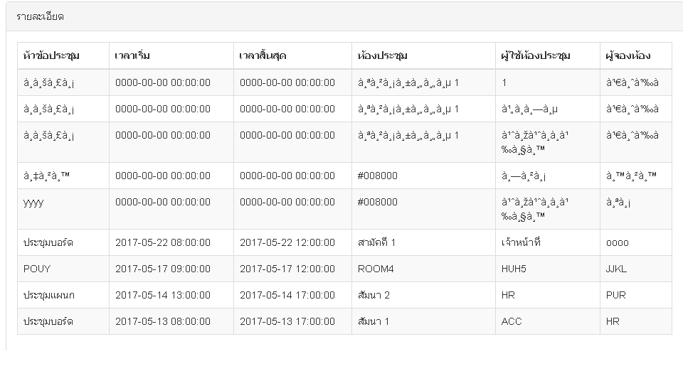
Task: Click the oooo booker cell
Action: pos(618,242)
